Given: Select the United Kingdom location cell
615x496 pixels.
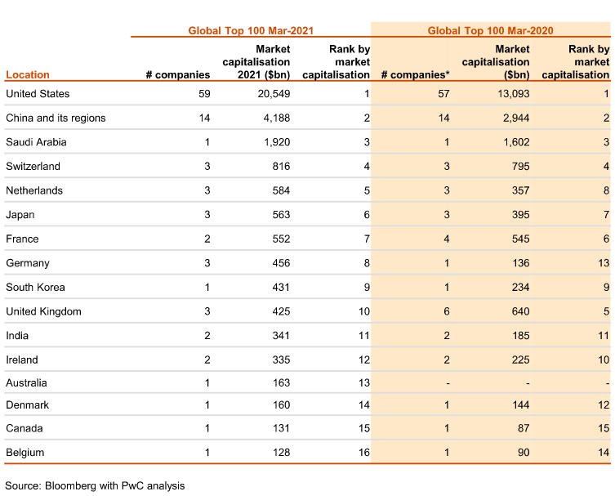Looking at the screenshot, I should click(43, 311).
